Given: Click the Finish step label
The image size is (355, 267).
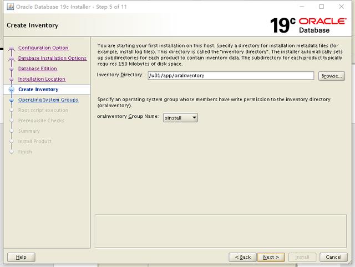Looking at the screenshot, I should 25,151.
